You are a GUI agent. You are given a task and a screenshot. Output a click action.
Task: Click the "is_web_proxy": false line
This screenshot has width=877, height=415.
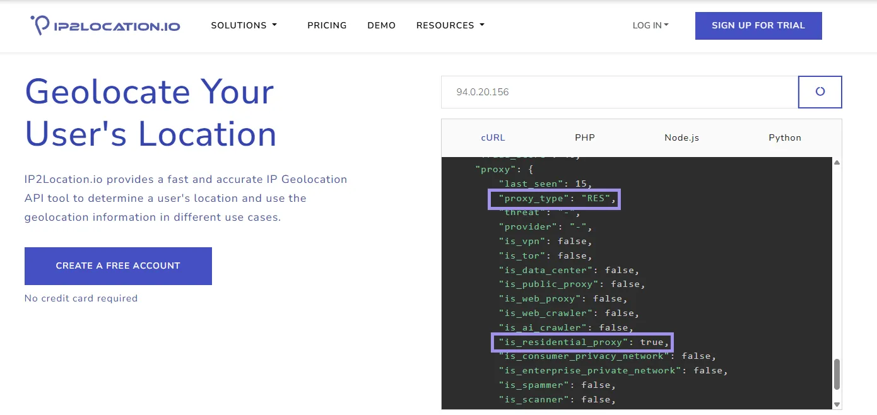563,299
